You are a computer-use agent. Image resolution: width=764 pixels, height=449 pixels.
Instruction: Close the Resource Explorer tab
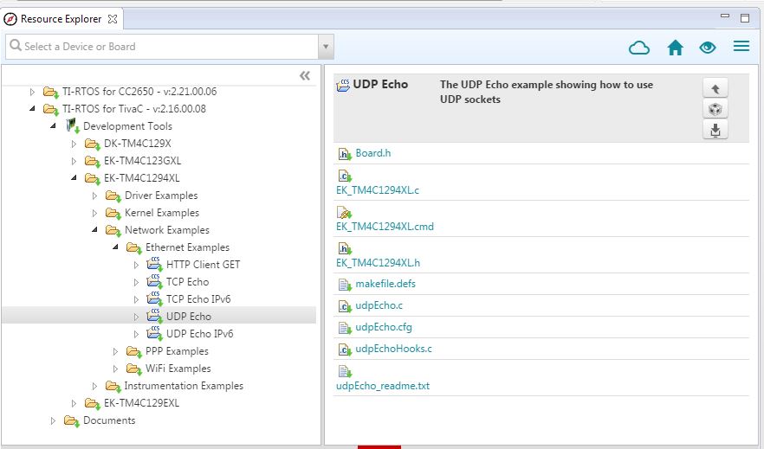[113, 19]
